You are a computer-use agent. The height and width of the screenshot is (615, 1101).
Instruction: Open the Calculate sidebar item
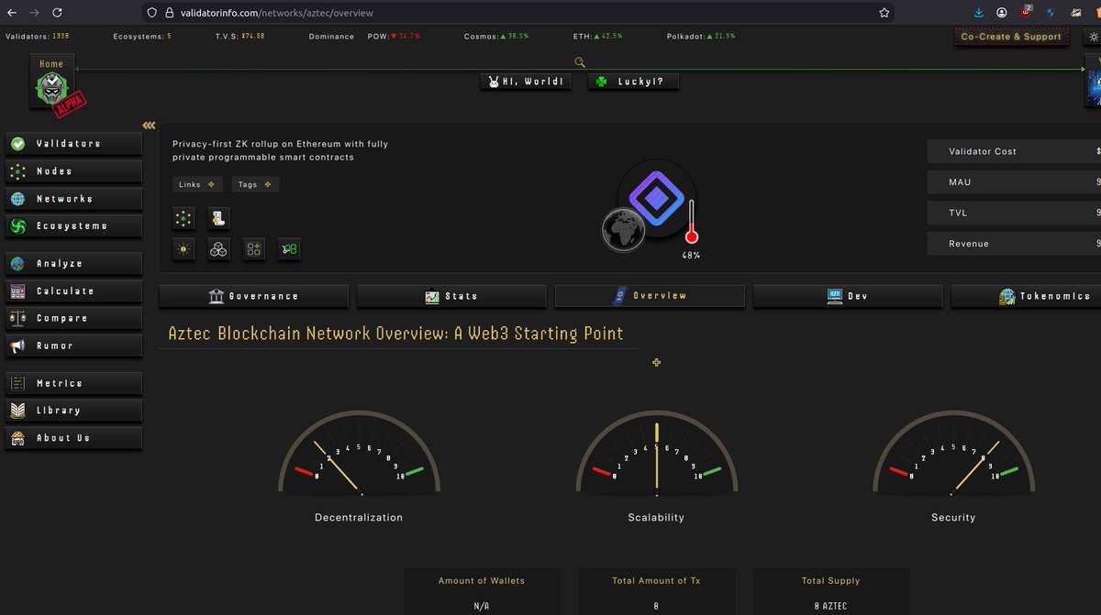pyautogui.click(x=74, y=291)
